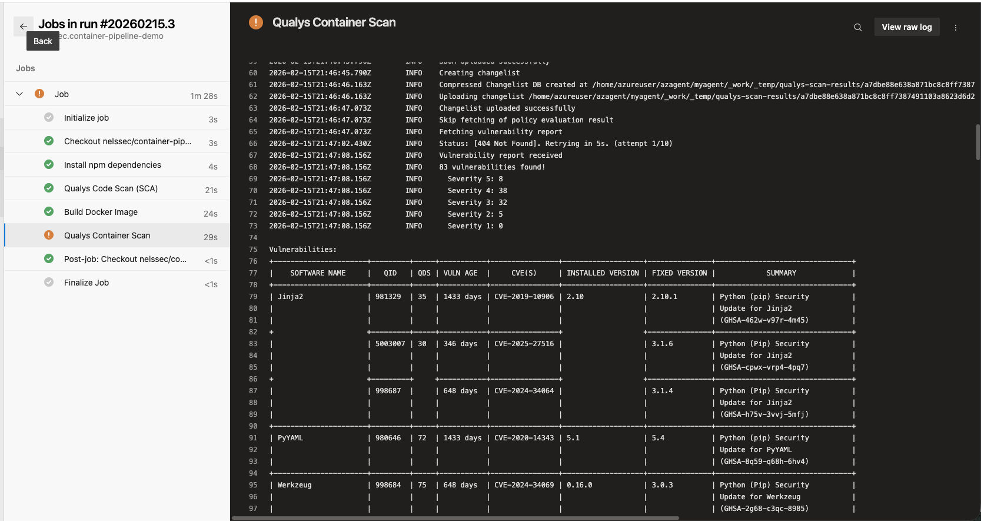Viewport: 981px width, 521px height.
Task: Click the 1m 28s Job duration
Action: click(204, 96)
